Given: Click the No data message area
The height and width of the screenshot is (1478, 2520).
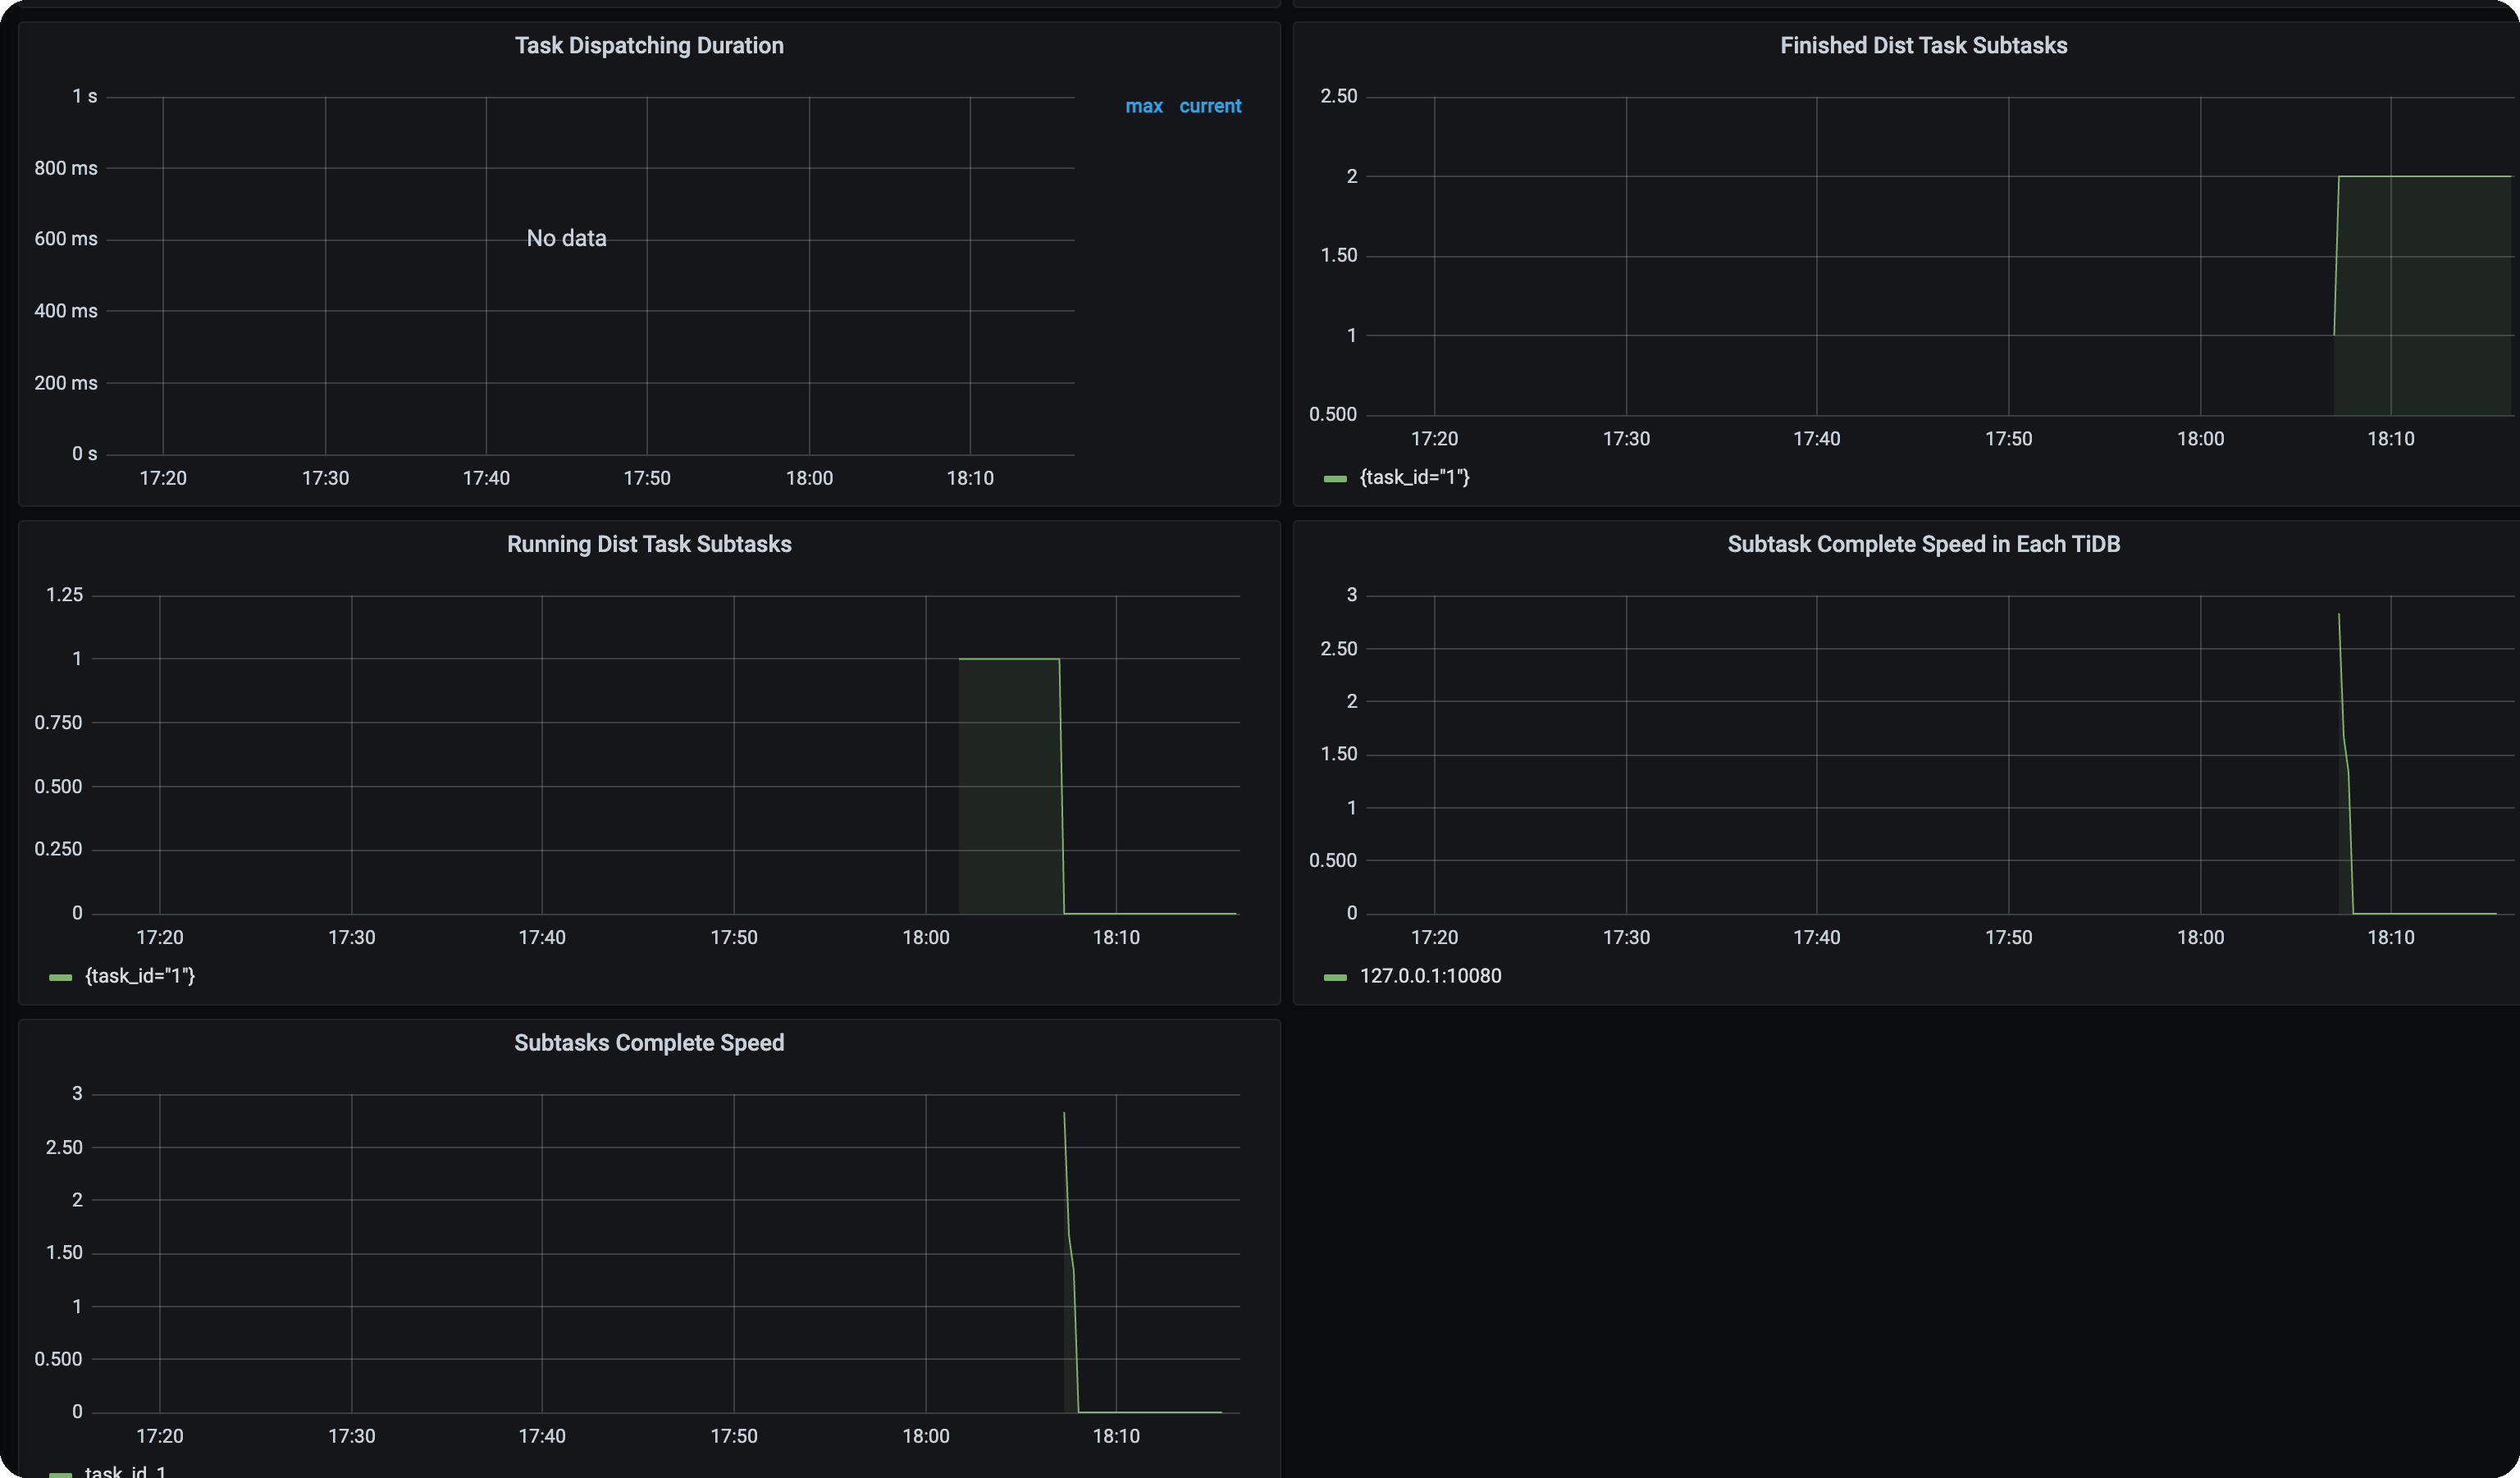Looking at the screenshot, I should [x=566, y=238].
